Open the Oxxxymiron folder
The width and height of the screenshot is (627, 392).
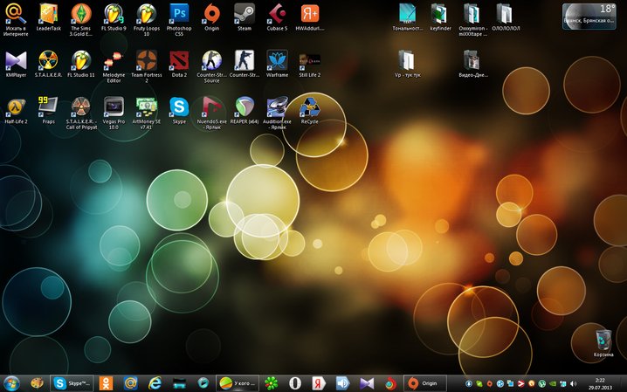tap(473, 20)
